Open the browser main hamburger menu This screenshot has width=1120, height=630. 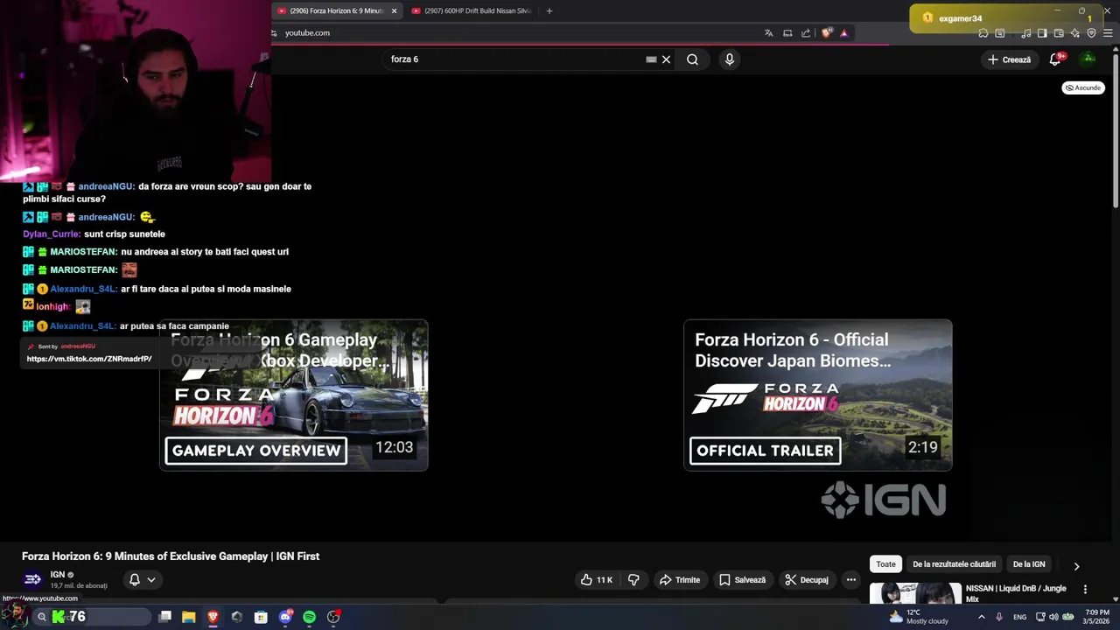(1108, 33)
